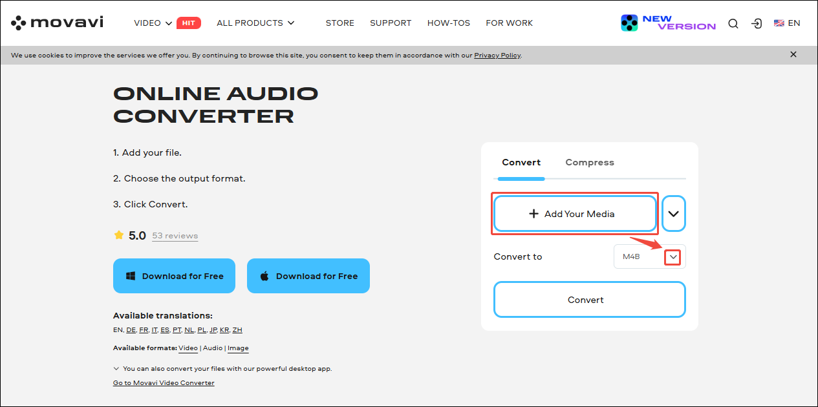818x407 pixels.
Task: Open the 53 reviews link
Action: pos(175,235)
